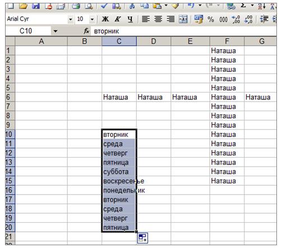The image size is (282, 248).
Task: Toggle italic К formatting
Action: [118, 19]
